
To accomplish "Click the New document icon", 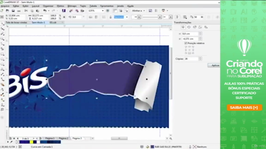I will coord(2,11).
